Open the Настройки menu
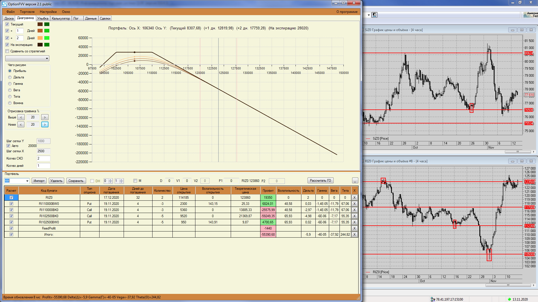The height and width of the screenshot is (302, 538). pos(48,12)
